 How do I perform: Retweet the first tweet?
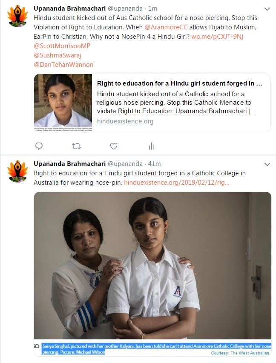[x=77, y=146]
